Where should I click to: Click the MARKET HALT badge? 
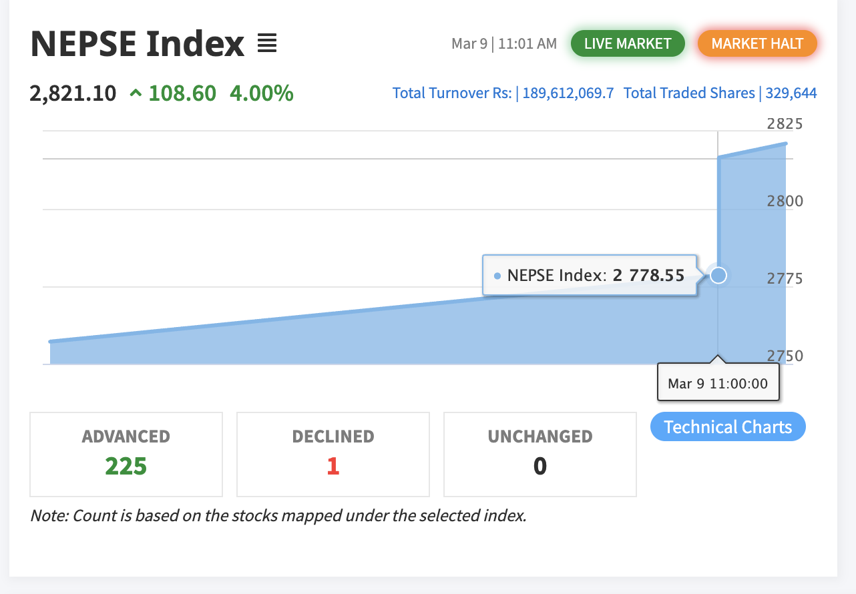[x=757, y=44]
